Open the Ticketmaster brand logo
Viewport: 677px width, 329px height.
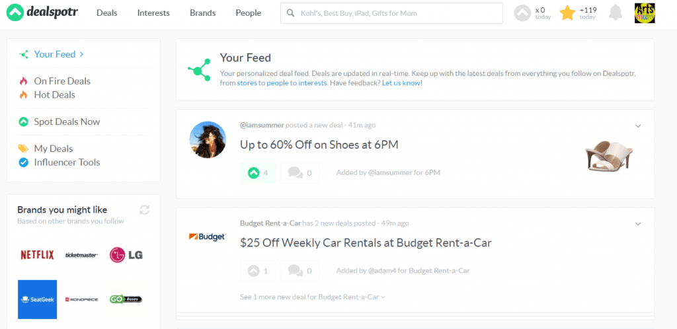pos(81,255)
